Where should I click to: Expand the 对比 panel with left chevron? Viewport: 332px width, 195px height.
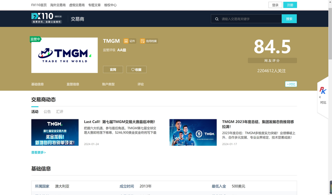point(320,97)
